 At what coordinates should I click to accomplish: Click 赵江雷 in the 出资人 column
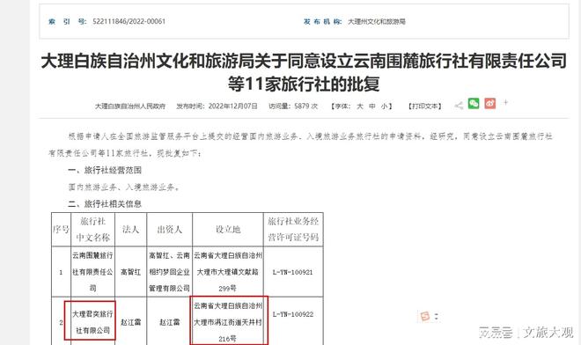click(x=170, y=322)
